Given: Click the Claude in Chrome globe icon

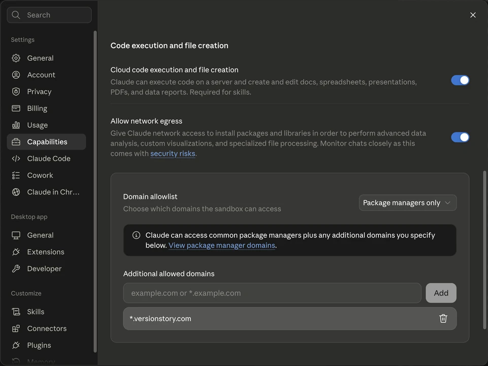Looking at the screenshot, I should 16,192.
